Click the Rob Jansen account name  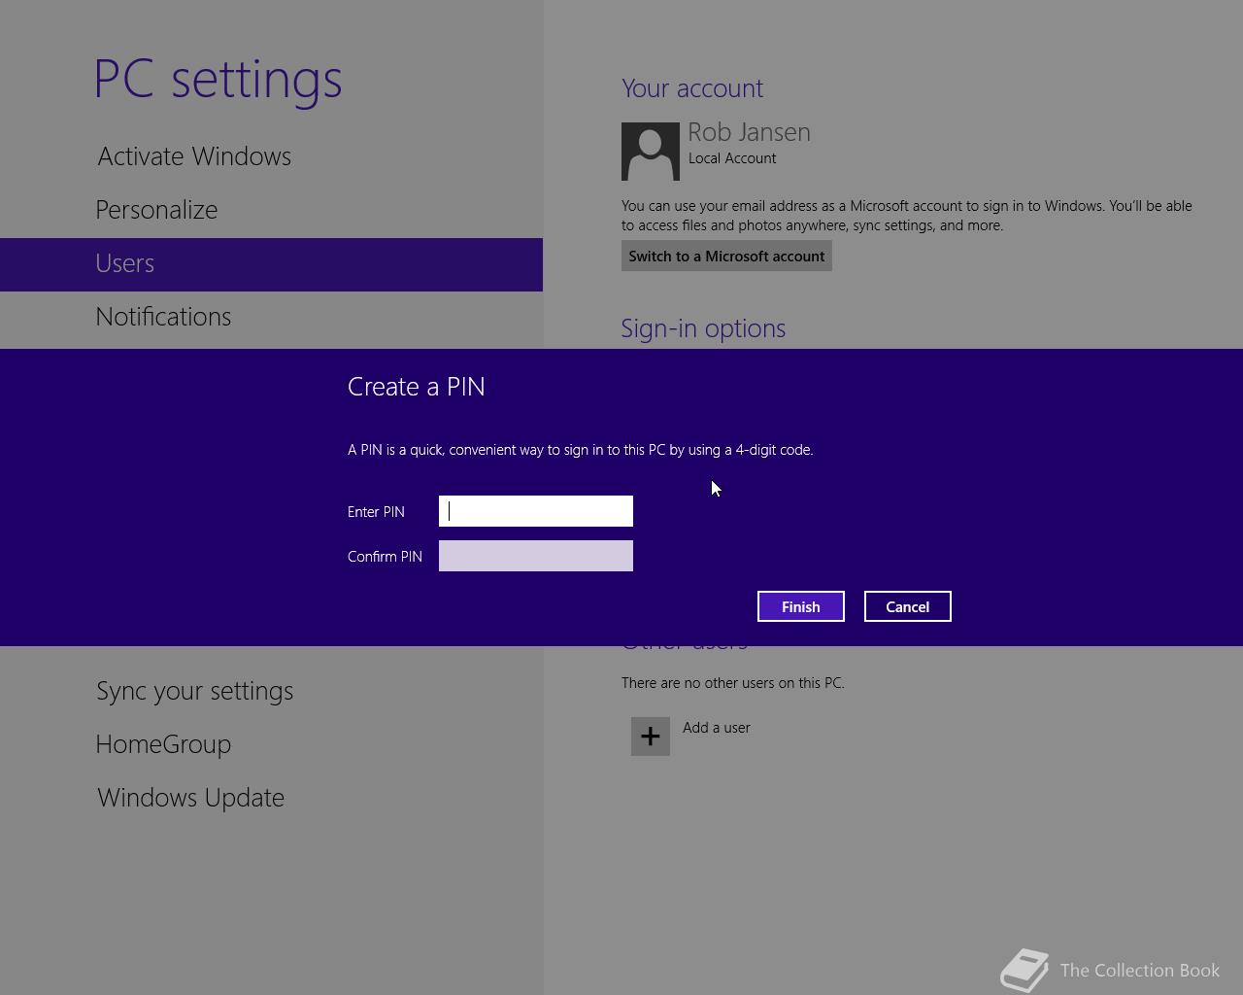pyautogui.click(x=749, y=132)
